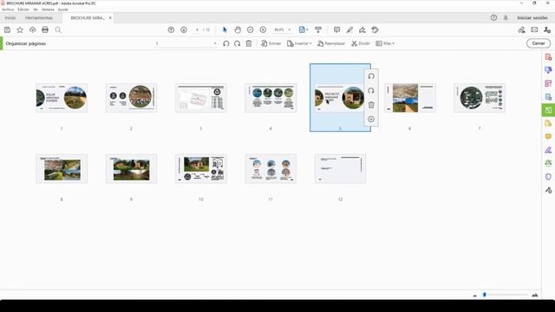The height and width of the screenshot is (312, 555).
Task: Click the Dividir button
Action: point(361,43)
